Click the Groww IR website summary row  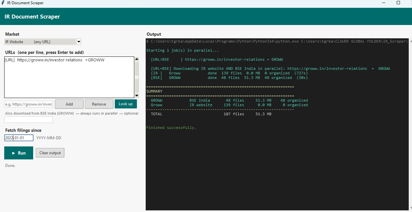229,105
